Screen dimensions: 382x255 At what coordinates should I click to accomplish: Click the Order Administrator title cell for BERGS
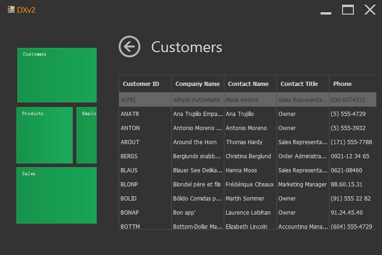[x=303, y=156]
